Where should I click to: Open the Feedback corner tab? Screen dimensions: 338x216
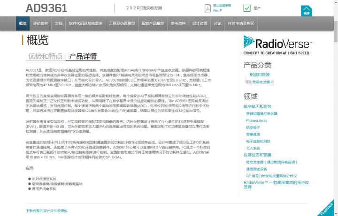click(x=327, y=209)
